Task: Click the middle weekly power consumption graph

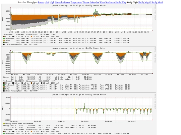Action: click(x=79, y=69)
